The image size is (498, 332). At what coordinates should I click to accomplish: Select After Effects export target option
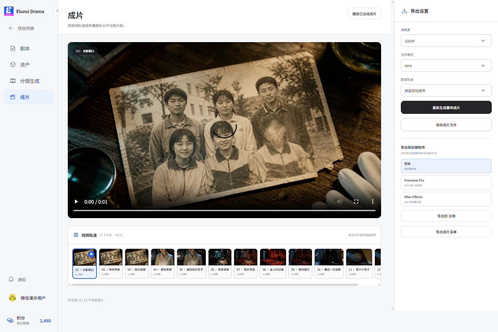(x=446, y=199)
